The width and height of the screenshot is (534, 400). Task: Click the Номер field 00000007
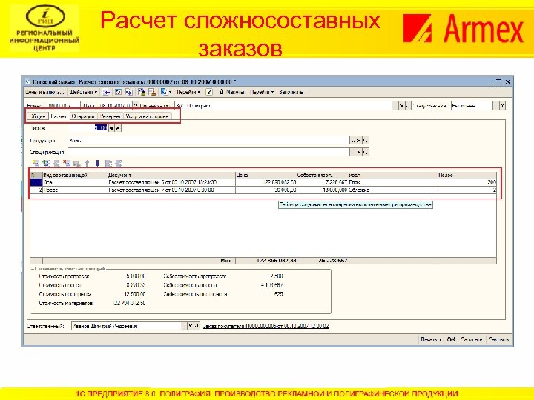click(62, 106)
